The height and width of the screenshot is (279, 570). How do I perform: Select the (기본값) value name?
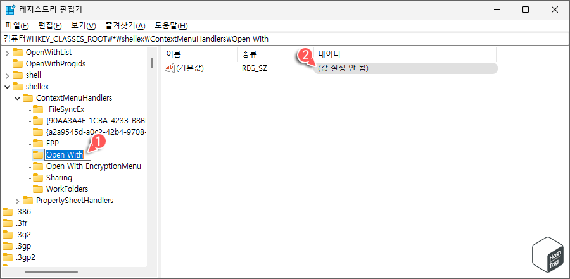(x=190, y=68)
